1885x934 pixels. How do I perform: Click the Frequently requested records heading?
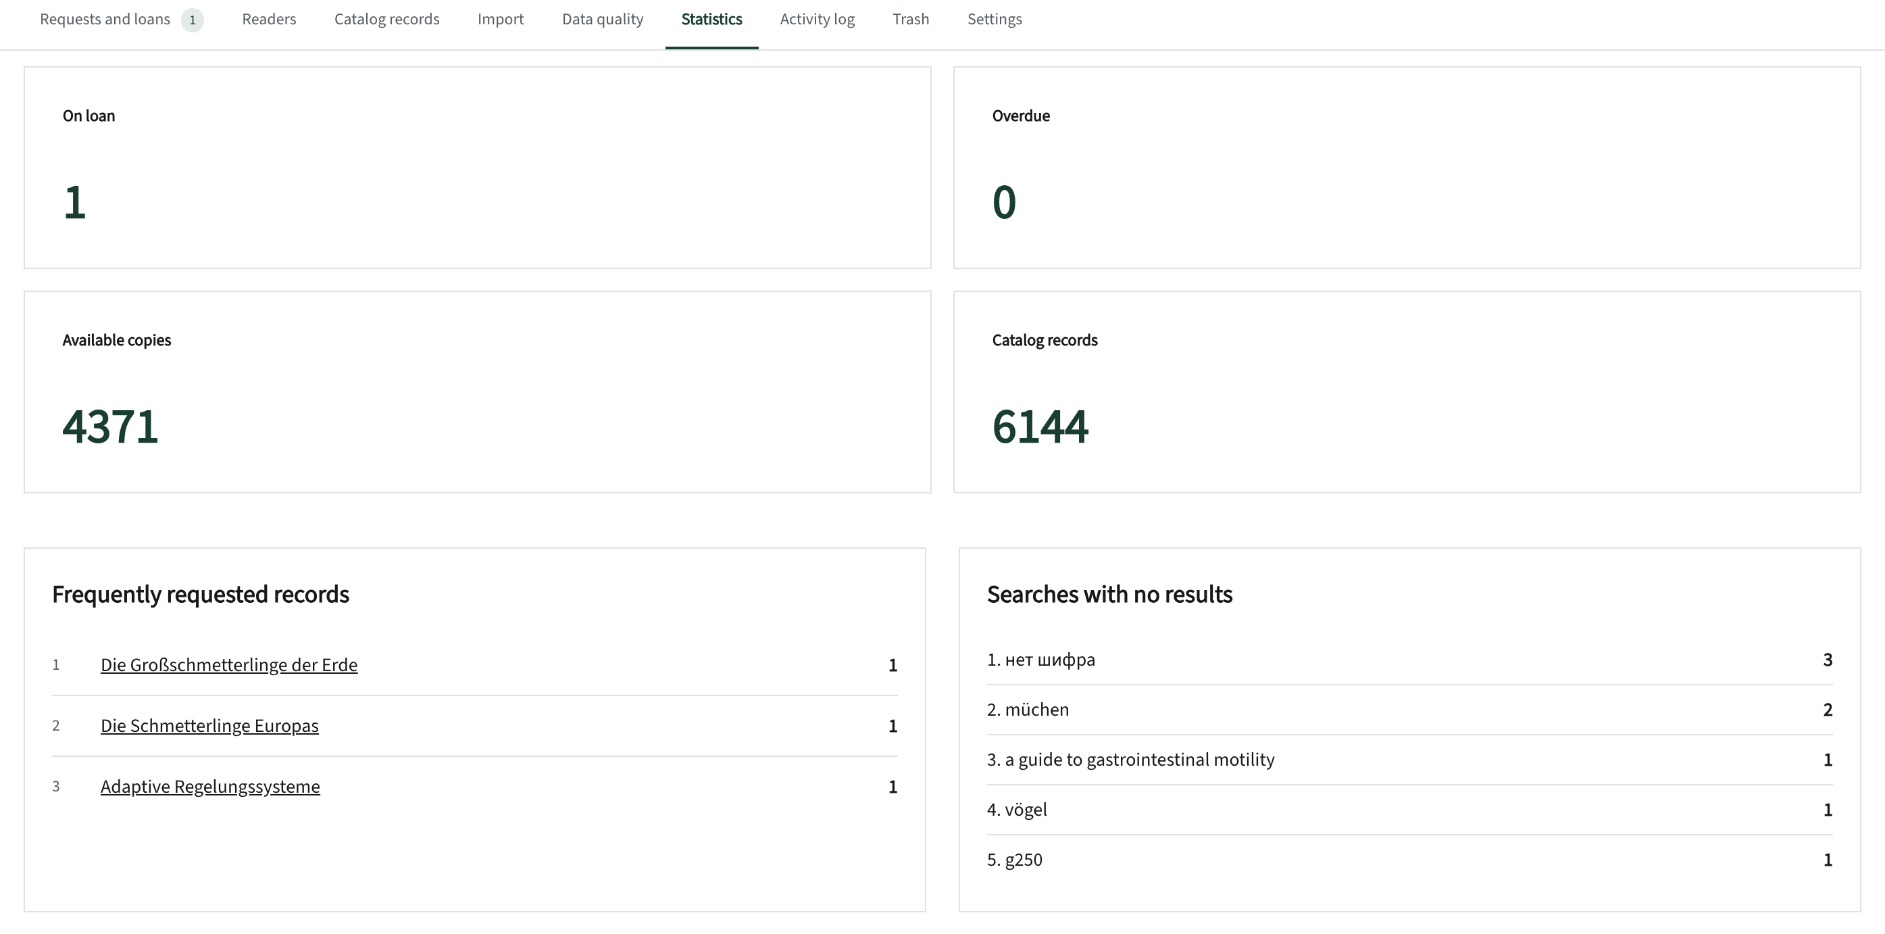coord(201,594)
